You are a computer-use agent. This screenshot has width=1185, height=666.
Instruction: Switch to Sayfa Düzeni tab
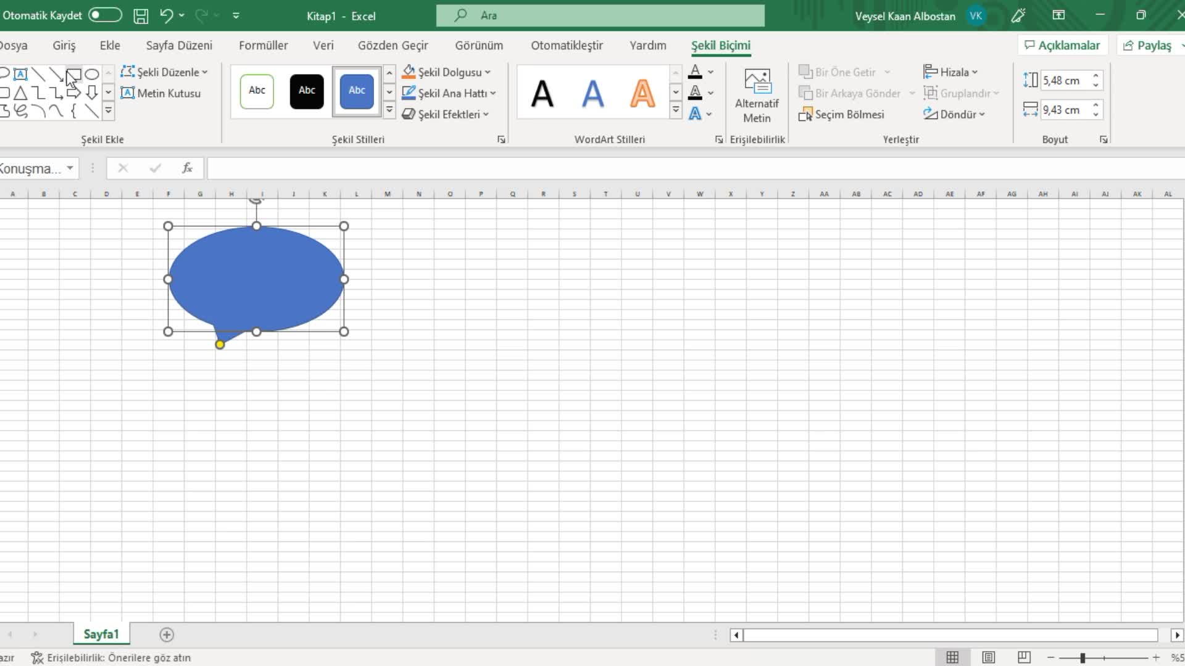pyautogui.click(x=179, y=46)
